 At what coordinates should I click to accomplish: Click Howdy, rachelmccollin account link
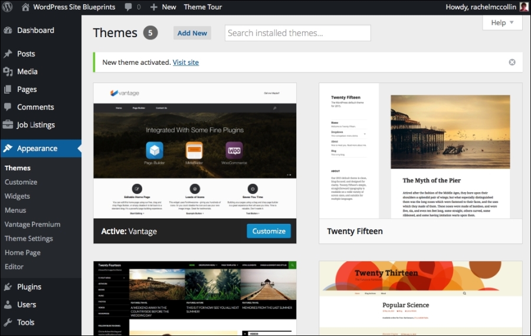tap(481, 6)
